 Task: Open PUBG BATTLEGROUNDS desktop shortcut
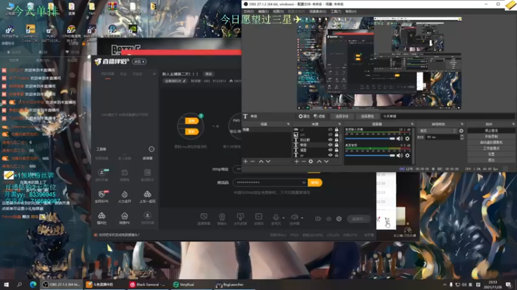point(51,34)
